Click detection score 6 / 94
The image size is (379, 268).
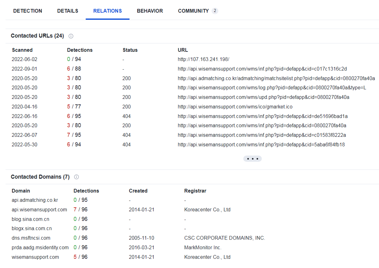74,145
